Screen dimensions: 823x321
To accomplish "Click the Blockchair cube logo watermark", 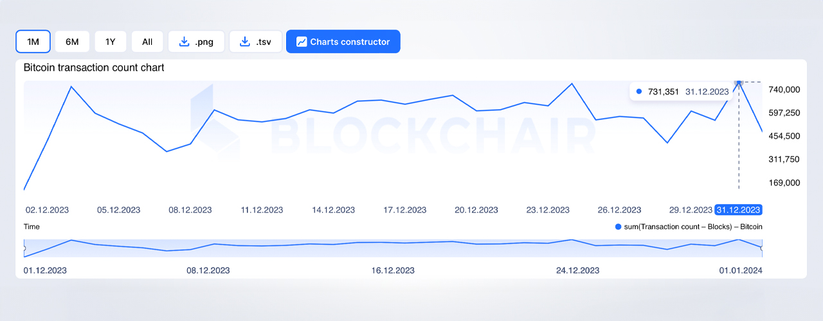I will point(215,122).
